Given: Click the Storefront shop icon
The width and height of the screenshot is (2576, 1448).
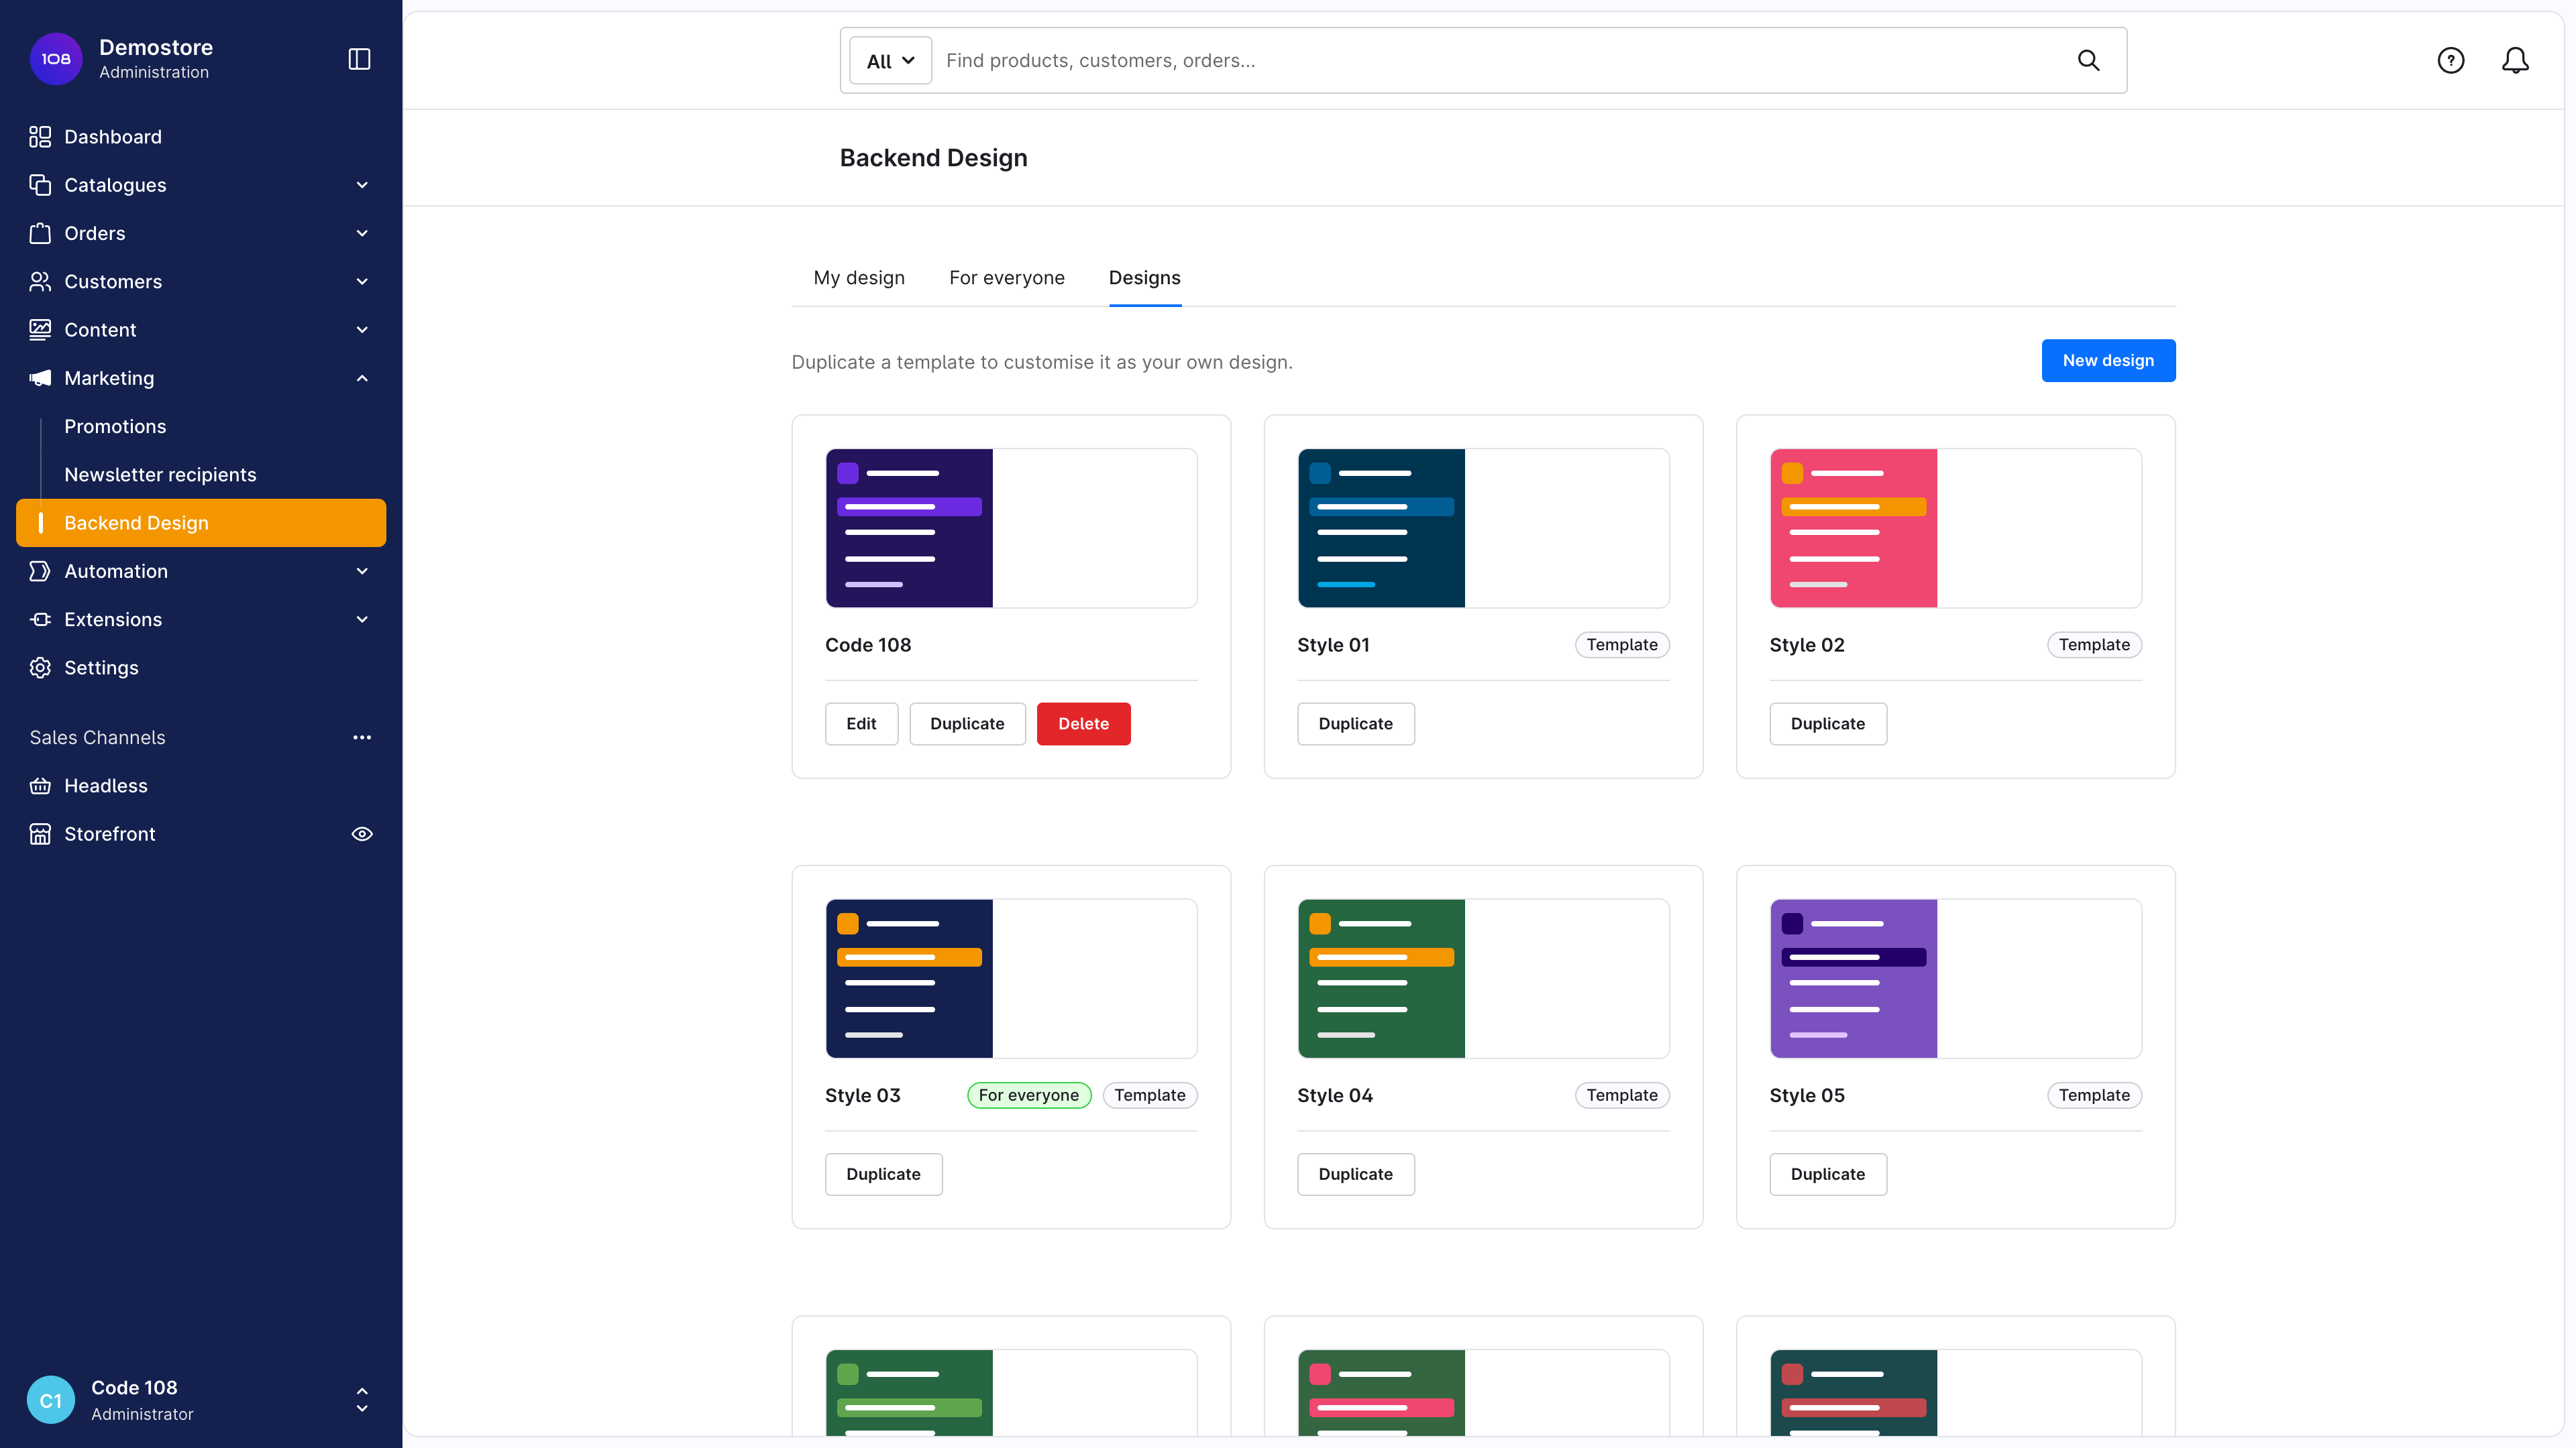Looking at the screenshot, I should pyautogui.click(x=40, y=833).
